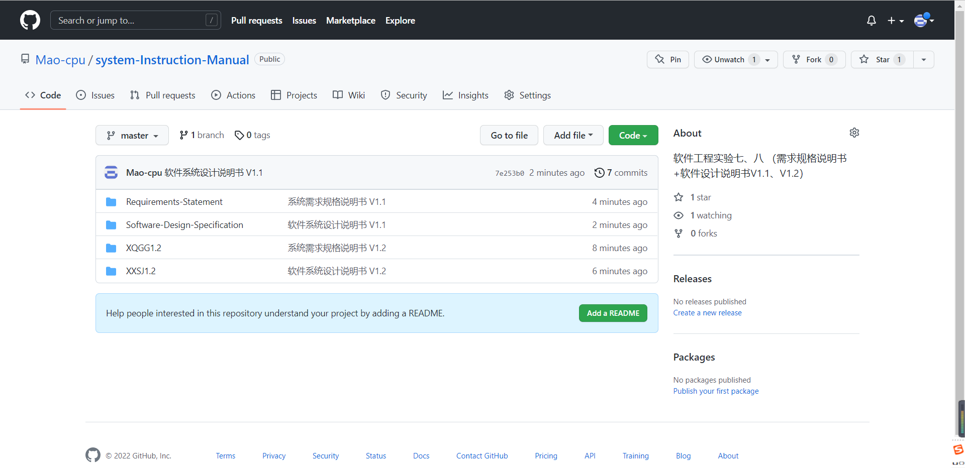
Task: Click the Go to file button
Action: 509,135
